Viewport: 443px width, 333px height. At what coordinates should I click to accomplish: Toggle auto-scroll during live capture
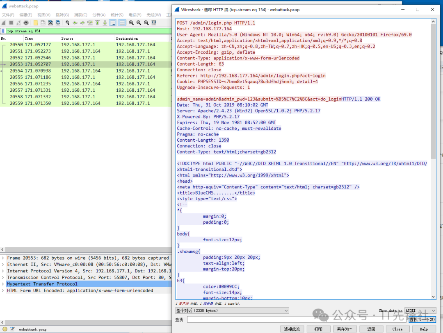tap(113, 23)
